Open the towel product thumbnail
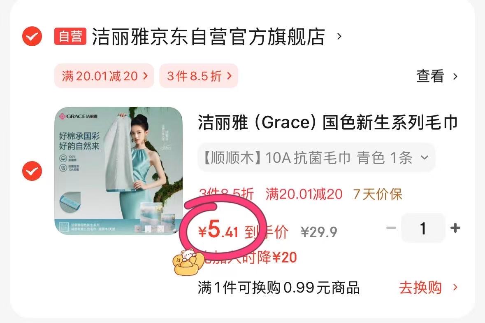Image resolution: width=485 pixels, height=323 pixels. [x=118, y=171]
